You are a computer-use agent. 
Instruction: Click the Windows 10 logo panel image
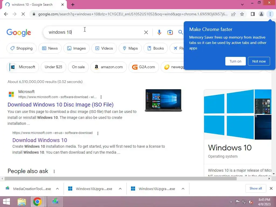[229, 115]
